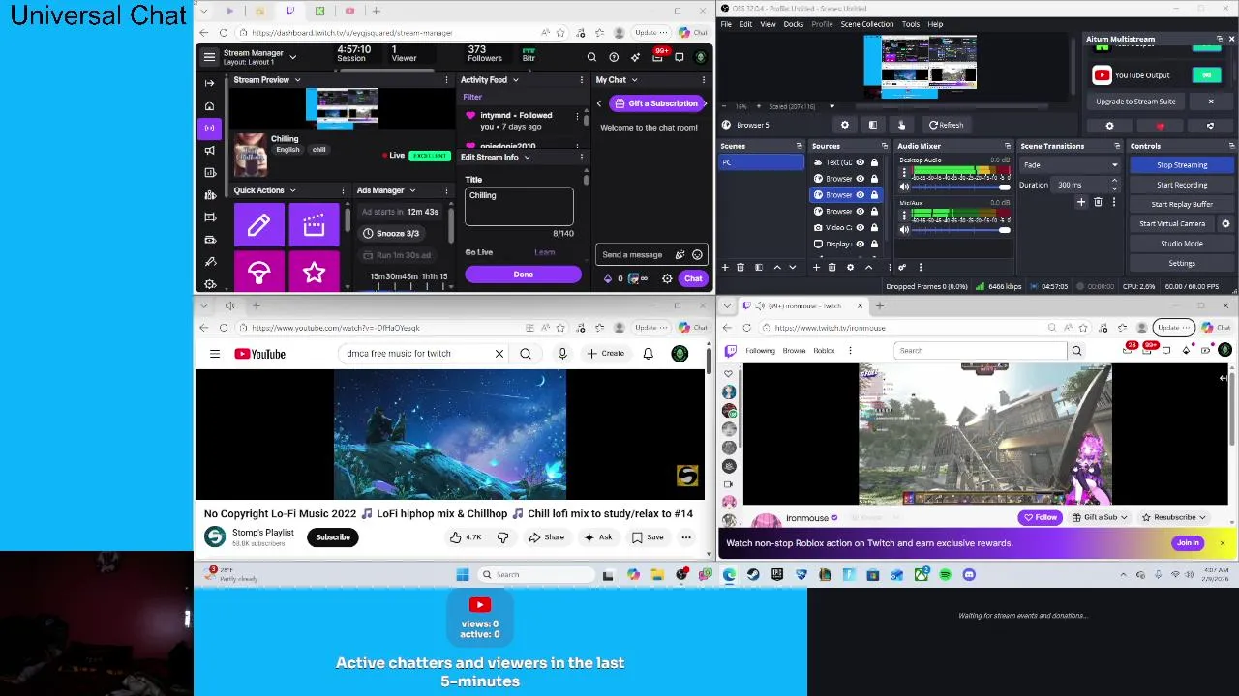Screen dimensions: 1239x696
Task: Delete transition via Scene Transitions trash icon
Action: click(1098, 202)
